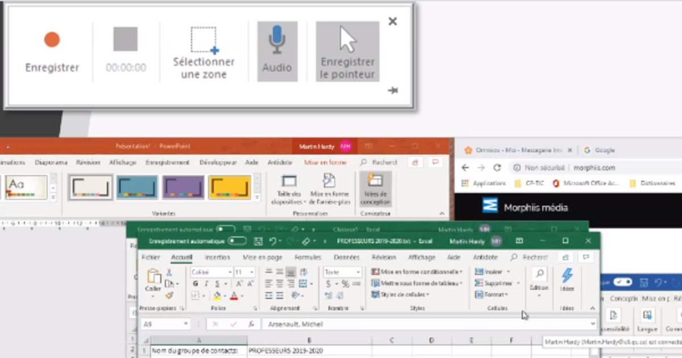Click yellow fill color bucket
Screen dimensions: 682x358
click(x=217, y=295)
